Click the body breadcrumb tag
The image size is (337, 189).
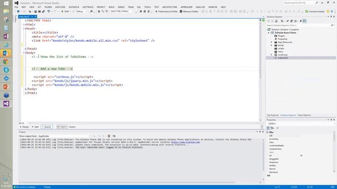pyautogui.click(x=72, y=127)
